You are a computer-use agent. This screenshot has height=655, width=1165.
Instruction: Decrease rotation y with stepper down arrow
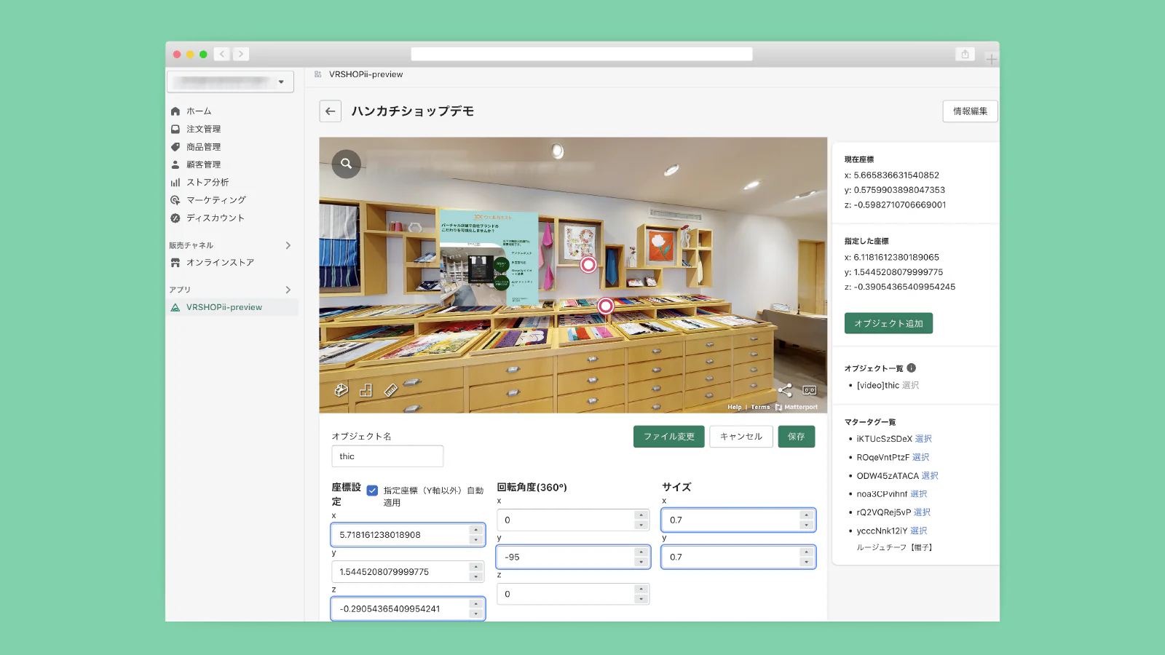(641, 563)
